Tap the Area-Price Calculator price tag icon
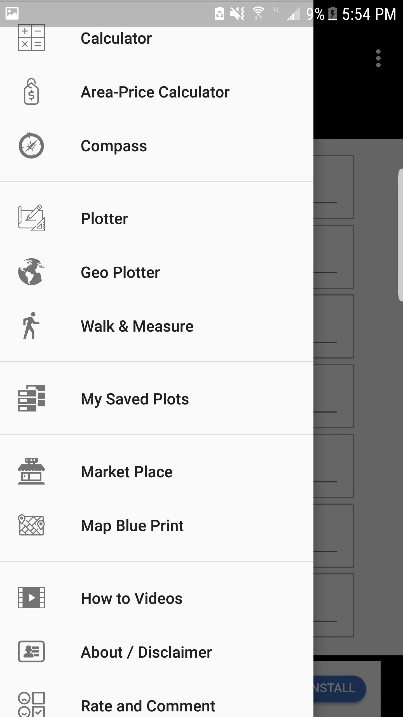 point(31,92)
